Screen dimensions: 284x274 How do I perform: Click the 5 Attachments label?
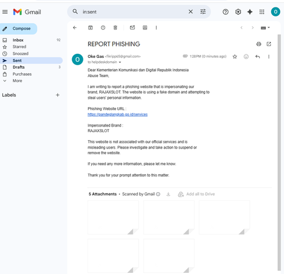click(103, 194)
